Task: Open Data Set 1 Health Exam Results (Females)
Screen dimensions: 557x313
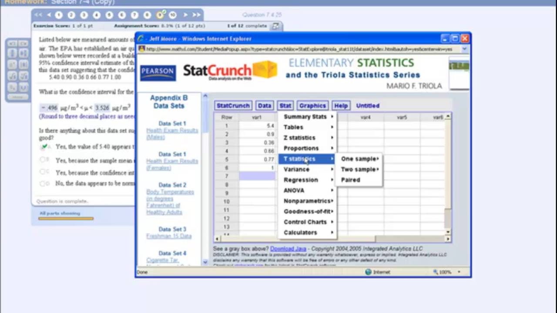Action: pos(172,164)
